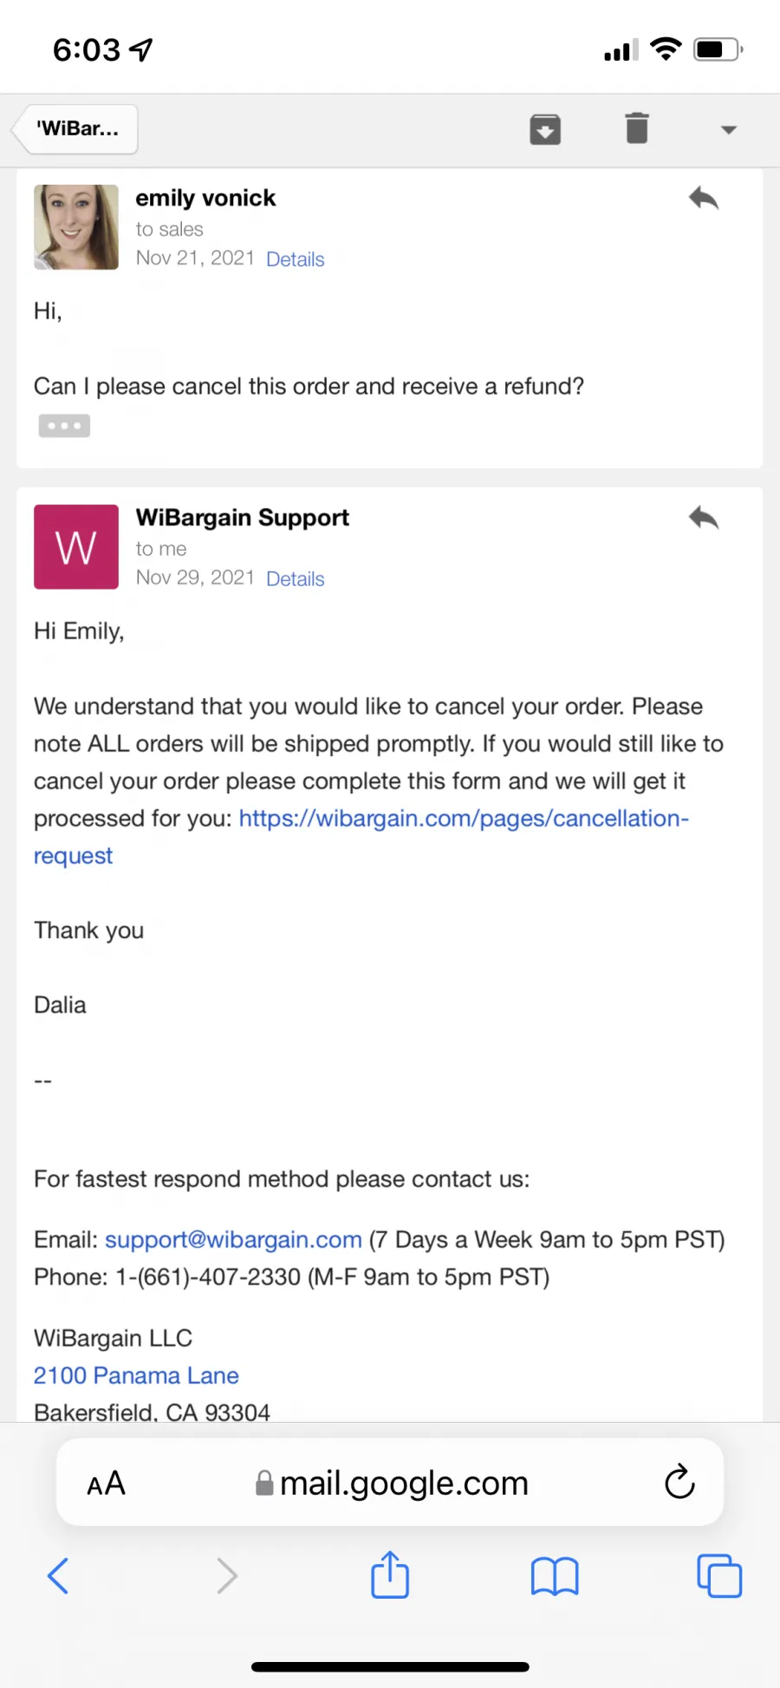This screenshot has height=1688, width=780.
Task: Open the Safari share sheet
Action: (390, 1574)
